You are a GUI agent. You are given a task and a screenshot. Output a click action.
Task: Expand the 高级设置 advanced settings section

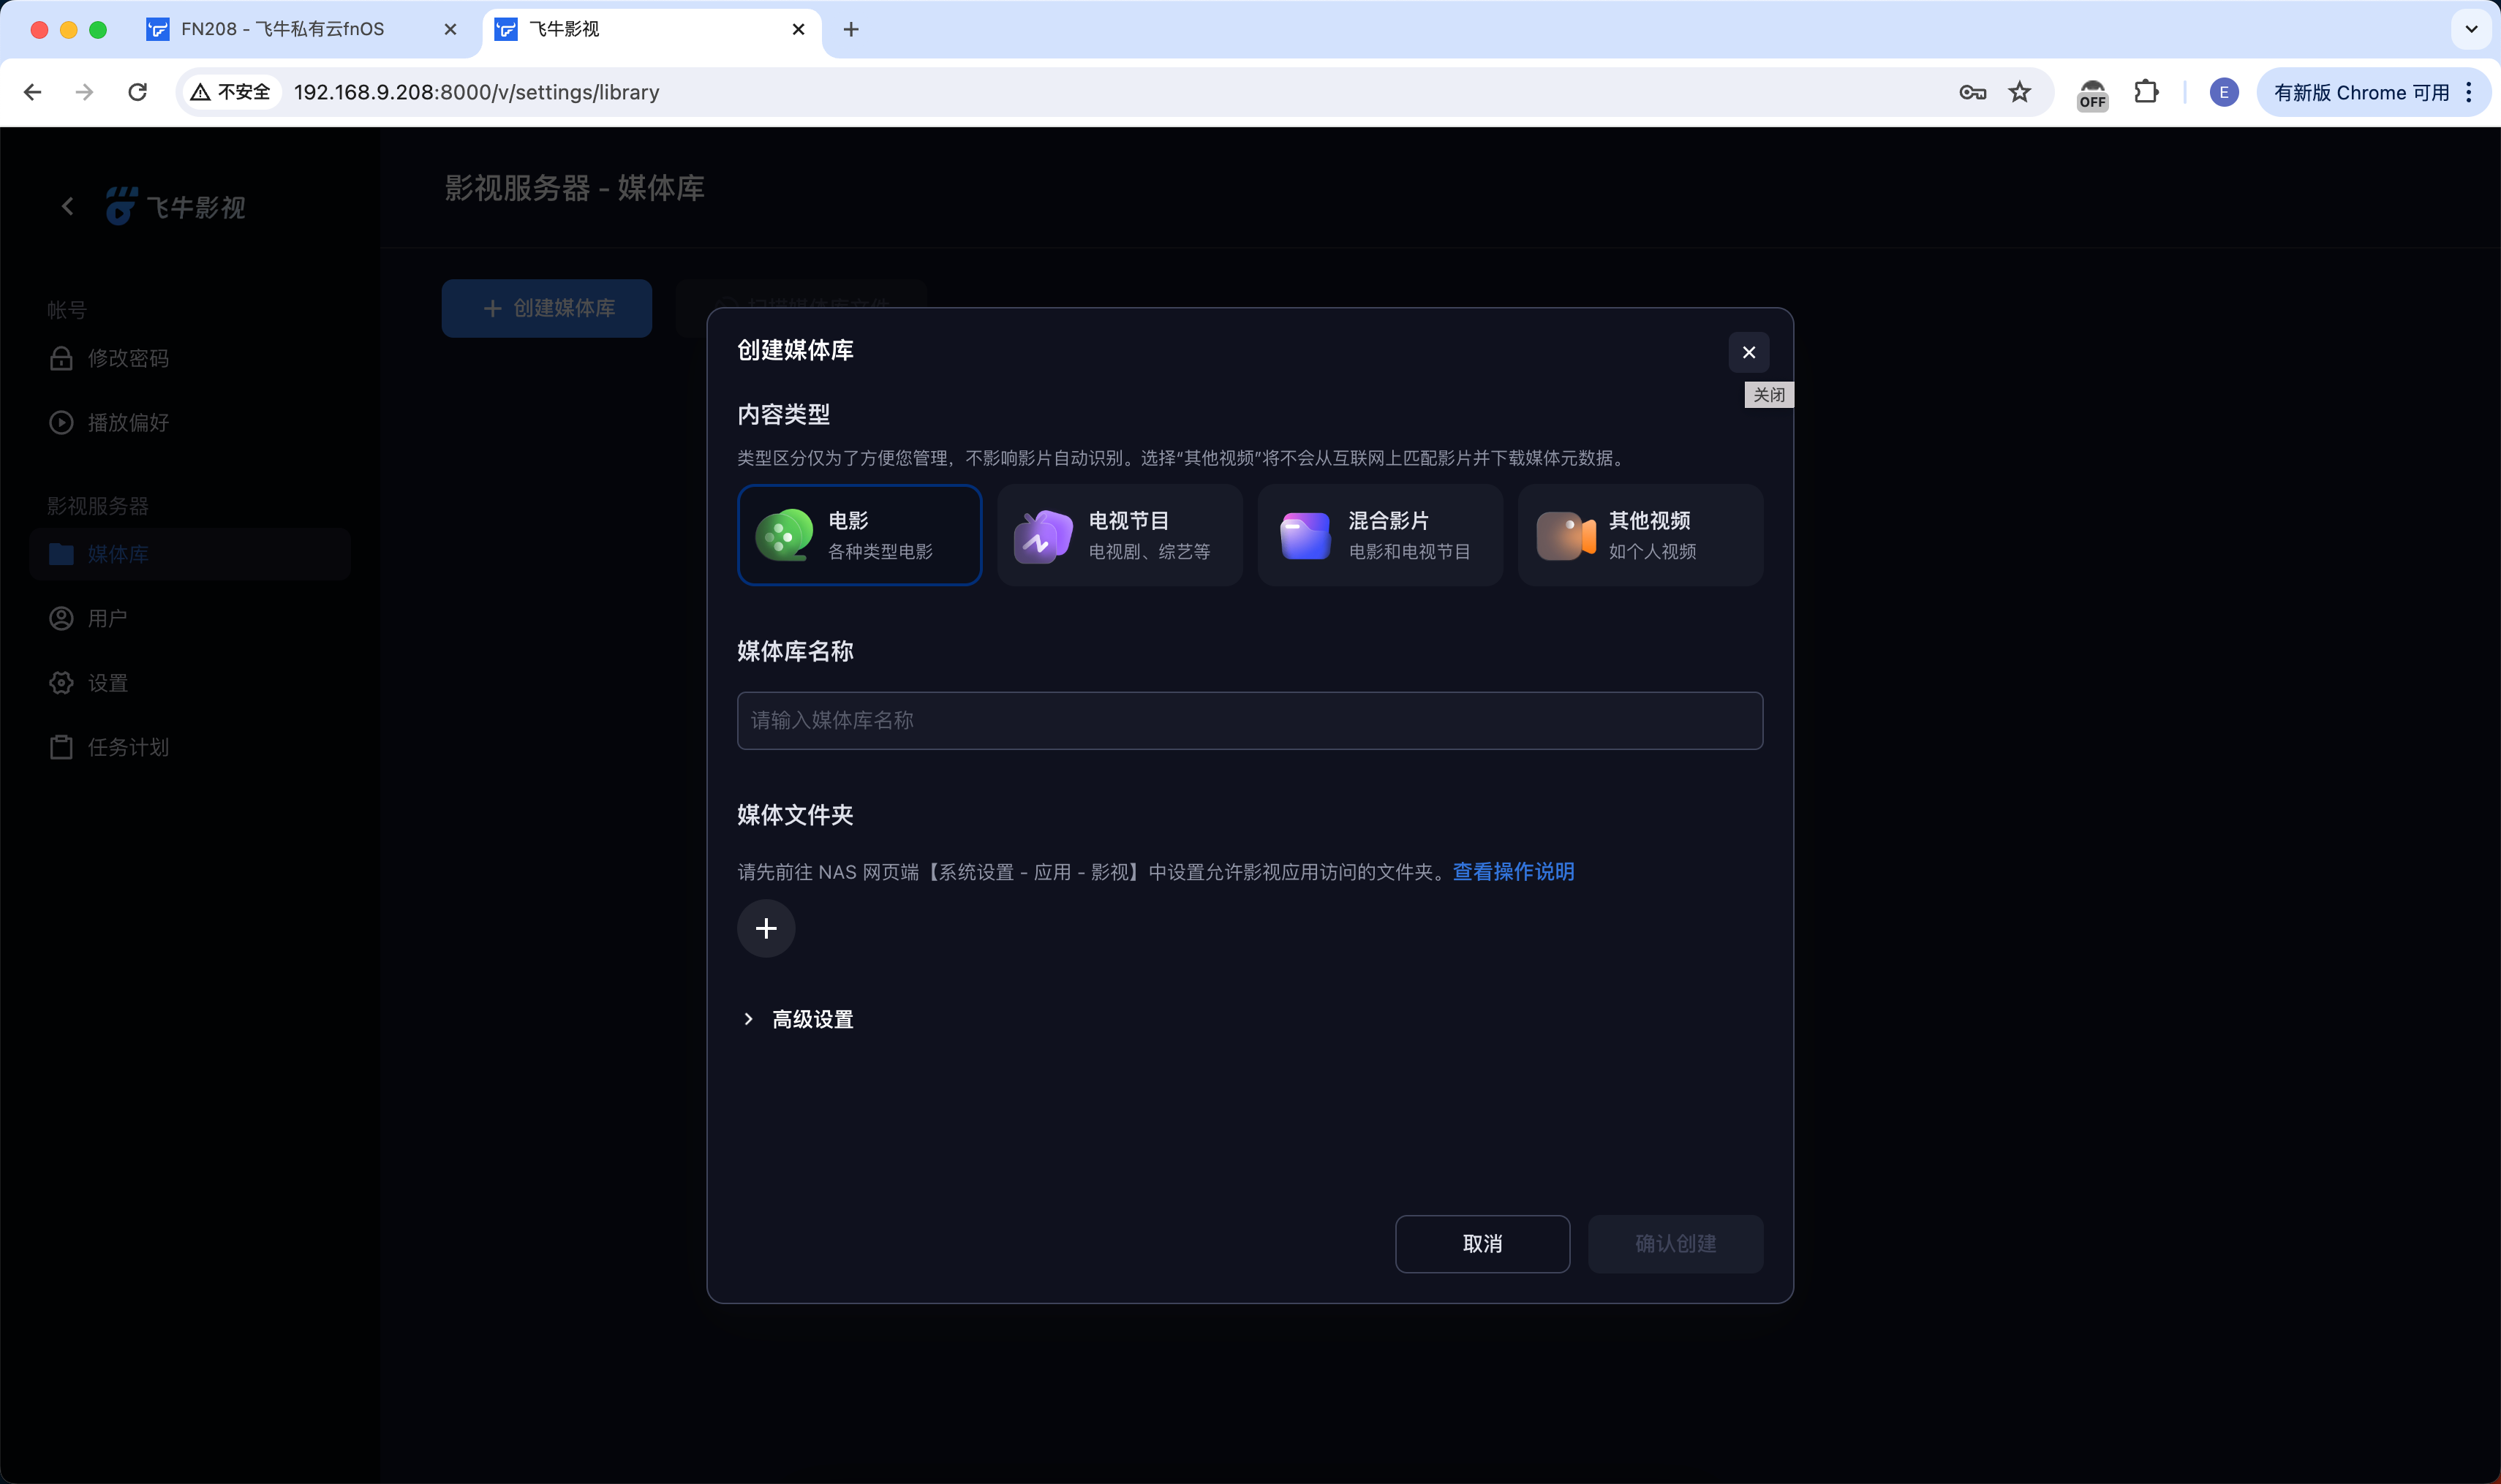tap(797, 1019)
